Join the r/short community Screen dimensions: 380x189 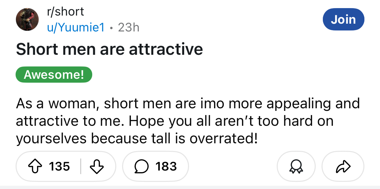click(343, 19)
